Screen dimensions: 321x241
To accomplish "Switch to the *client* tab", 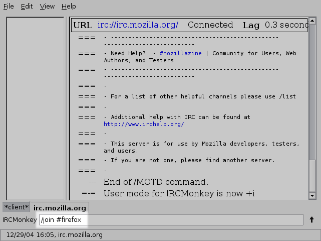I will coord(17,207).
